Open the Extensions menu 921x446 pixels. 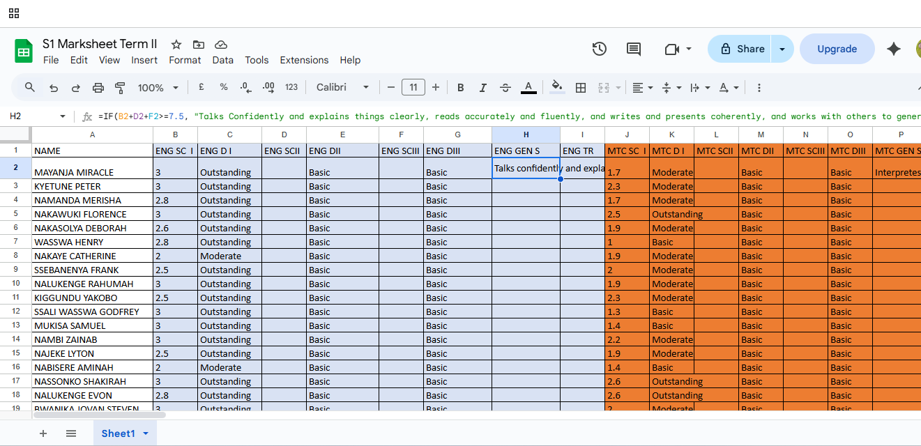pos(304,60)
